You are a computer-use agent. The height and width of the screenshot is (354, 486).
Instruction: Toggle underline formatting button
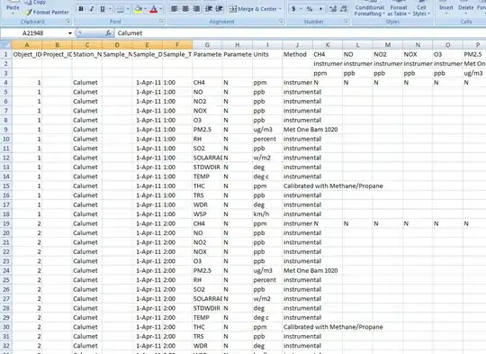[x=103, y=9]
